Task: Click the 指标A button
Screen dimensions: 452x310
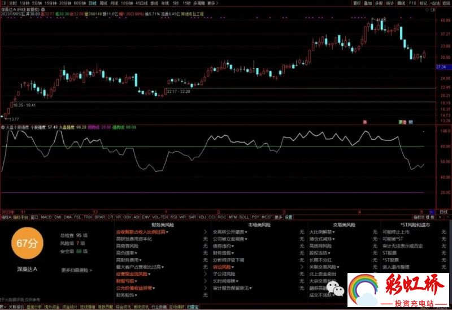Action: coord(6,217)
